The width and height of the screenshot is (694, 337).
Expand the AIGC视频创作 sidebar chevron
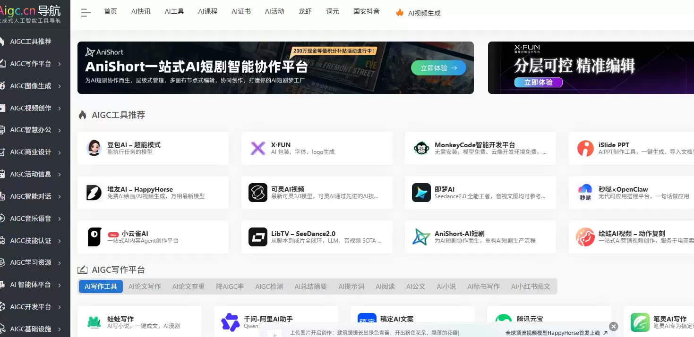tap(60, 109)
